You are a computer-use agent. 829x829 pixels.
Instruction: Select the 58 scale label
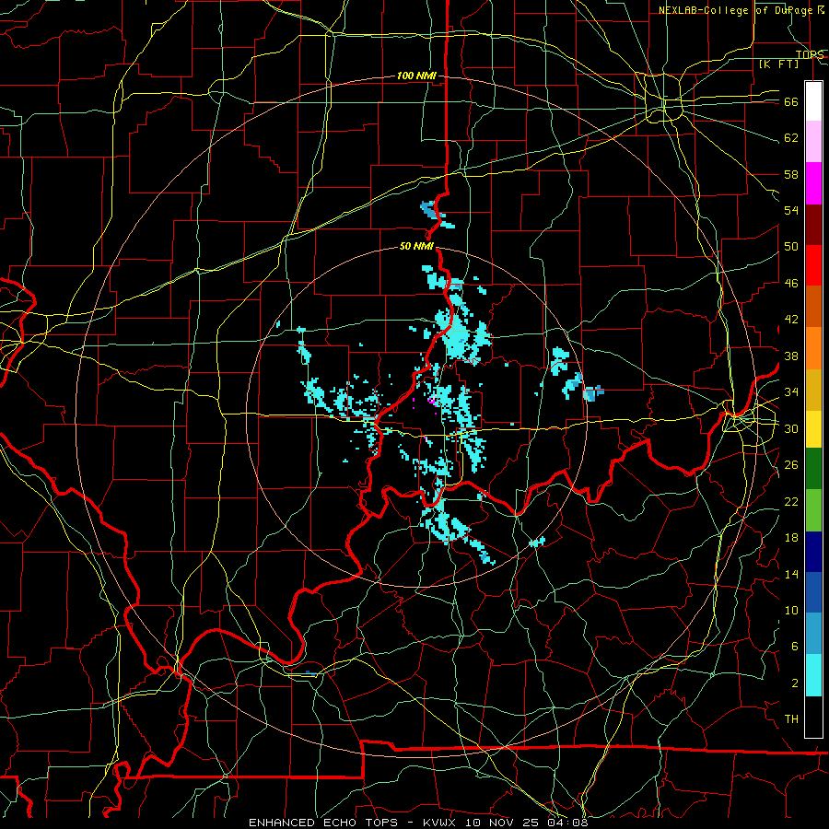click(791, 174)
